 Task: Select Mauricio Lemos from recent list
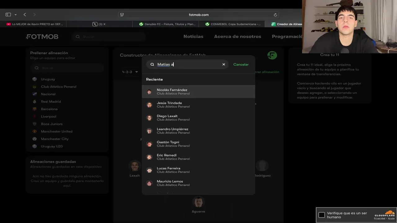tap(198, 183)
